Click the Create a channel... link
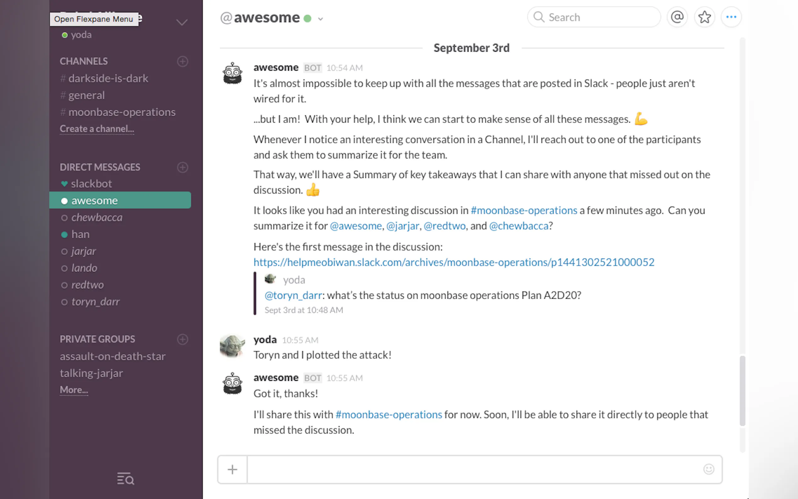The image size is (798, 499). (x=97, y=129)
